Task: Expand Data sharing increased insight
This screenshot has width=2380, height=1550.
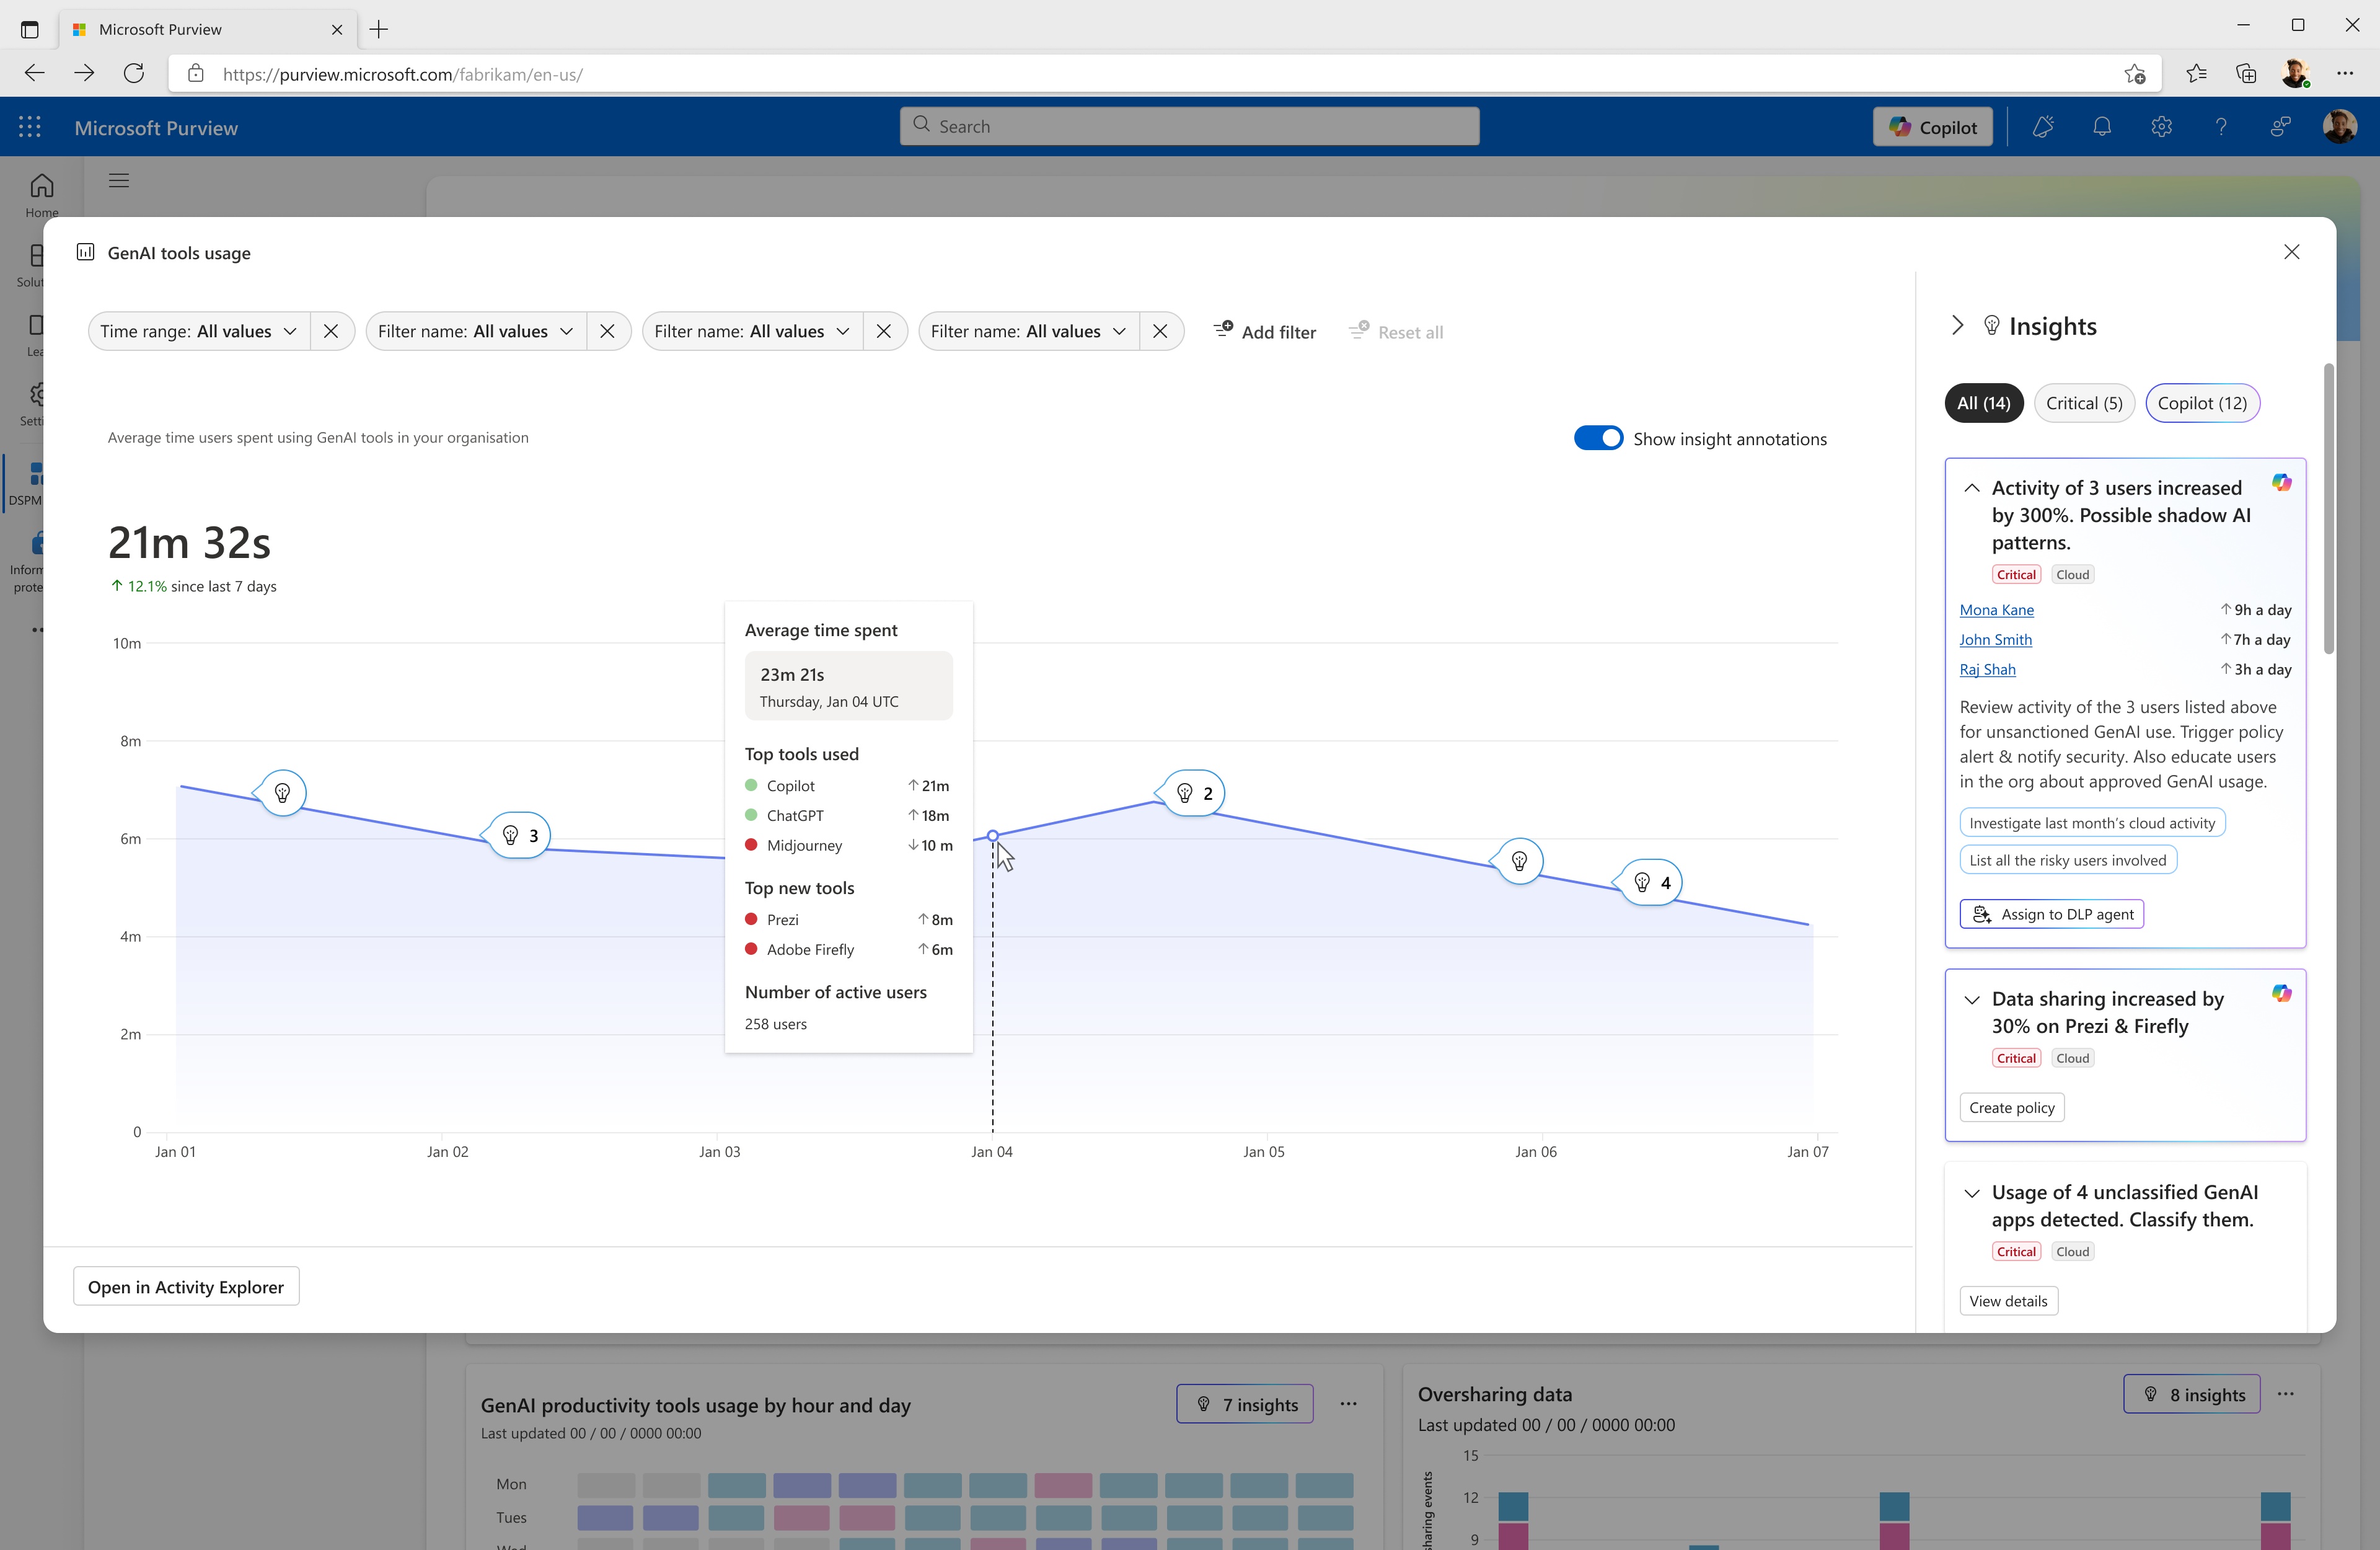Action: pos(1971,999)
